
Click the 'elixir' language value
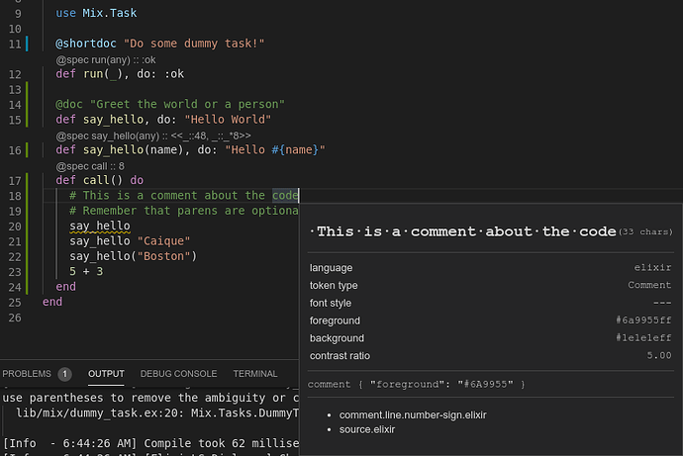(x=652, y=268)
